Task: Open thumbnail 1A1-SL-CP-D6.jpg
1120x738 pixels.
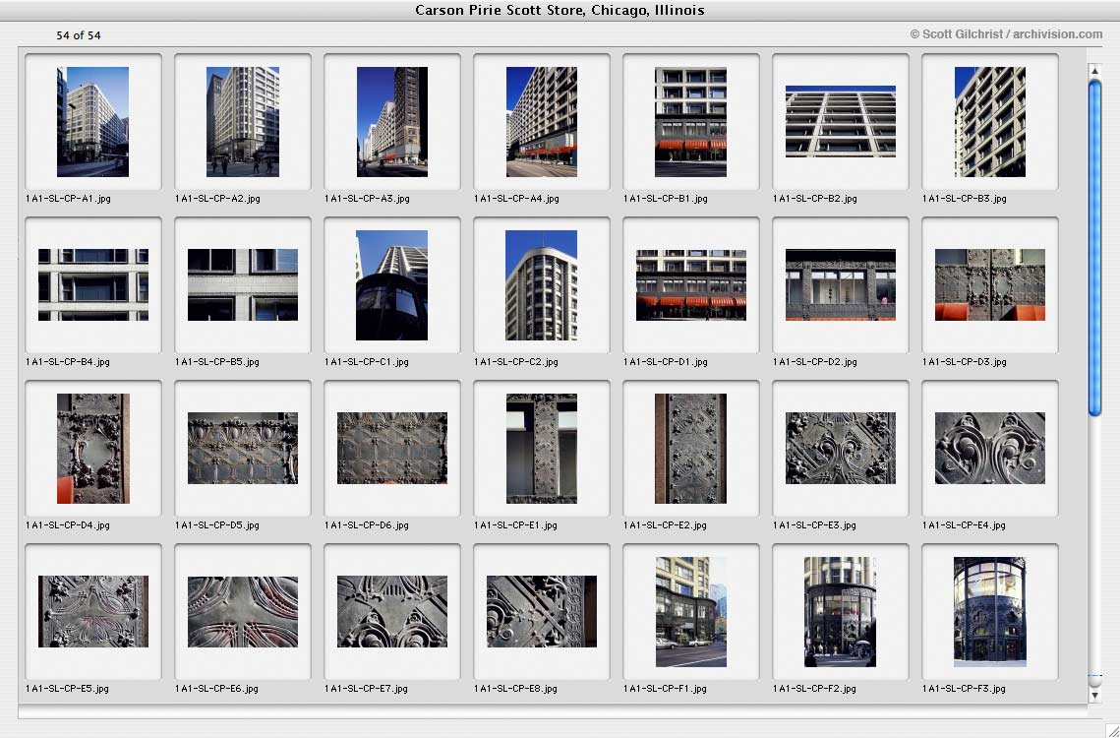Action: [x=392, y=449]
